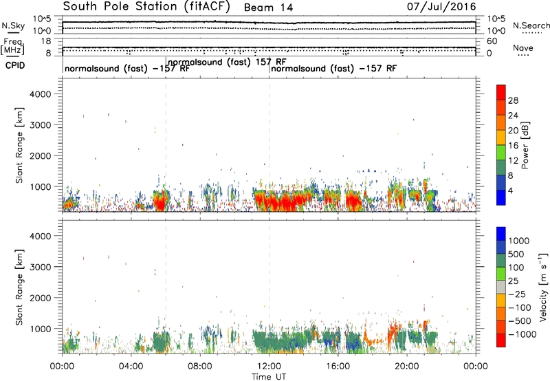Click the '28' power colorbar tick label
550x381 pixels.
point(513,100)
